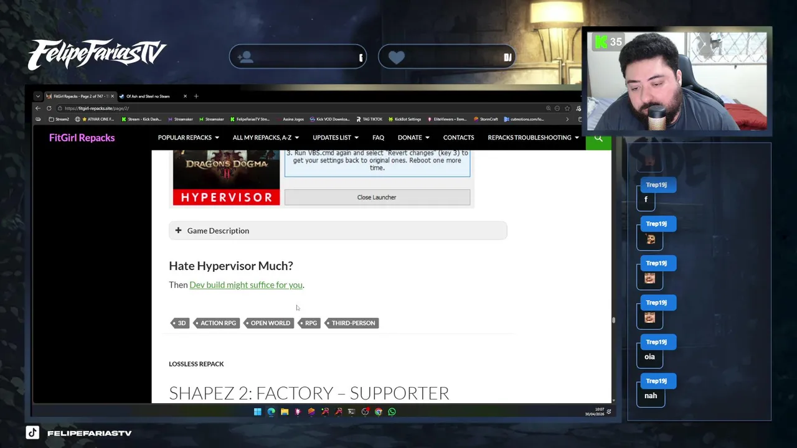Open ATIVAR CINE bookmark
Viewport: 797px width, 448px height.
95,119
